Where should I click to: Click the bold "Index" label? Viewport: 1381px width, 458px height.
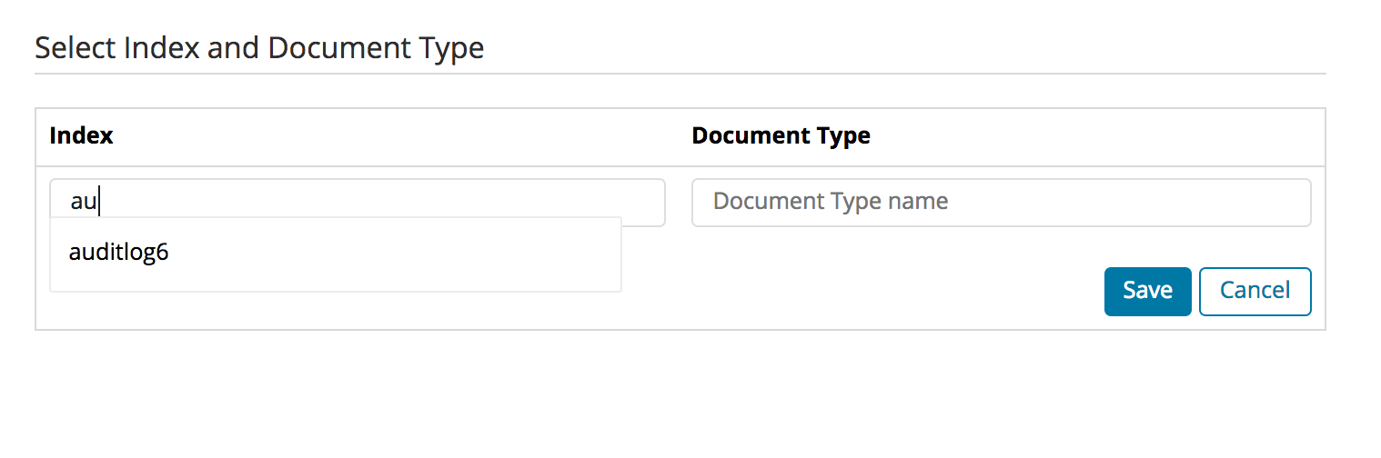(x=82, y=136)
